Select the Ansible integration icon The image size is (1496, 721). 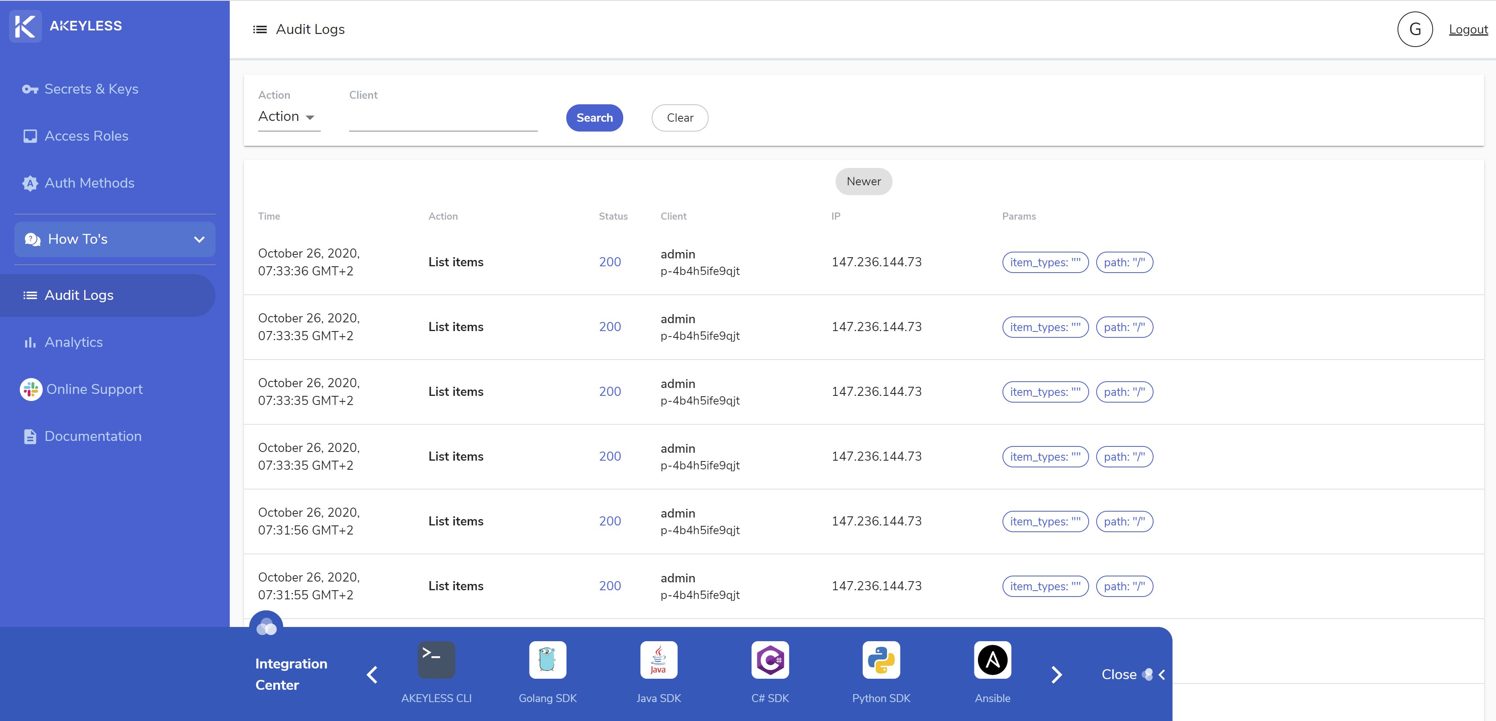click(992, 659)
